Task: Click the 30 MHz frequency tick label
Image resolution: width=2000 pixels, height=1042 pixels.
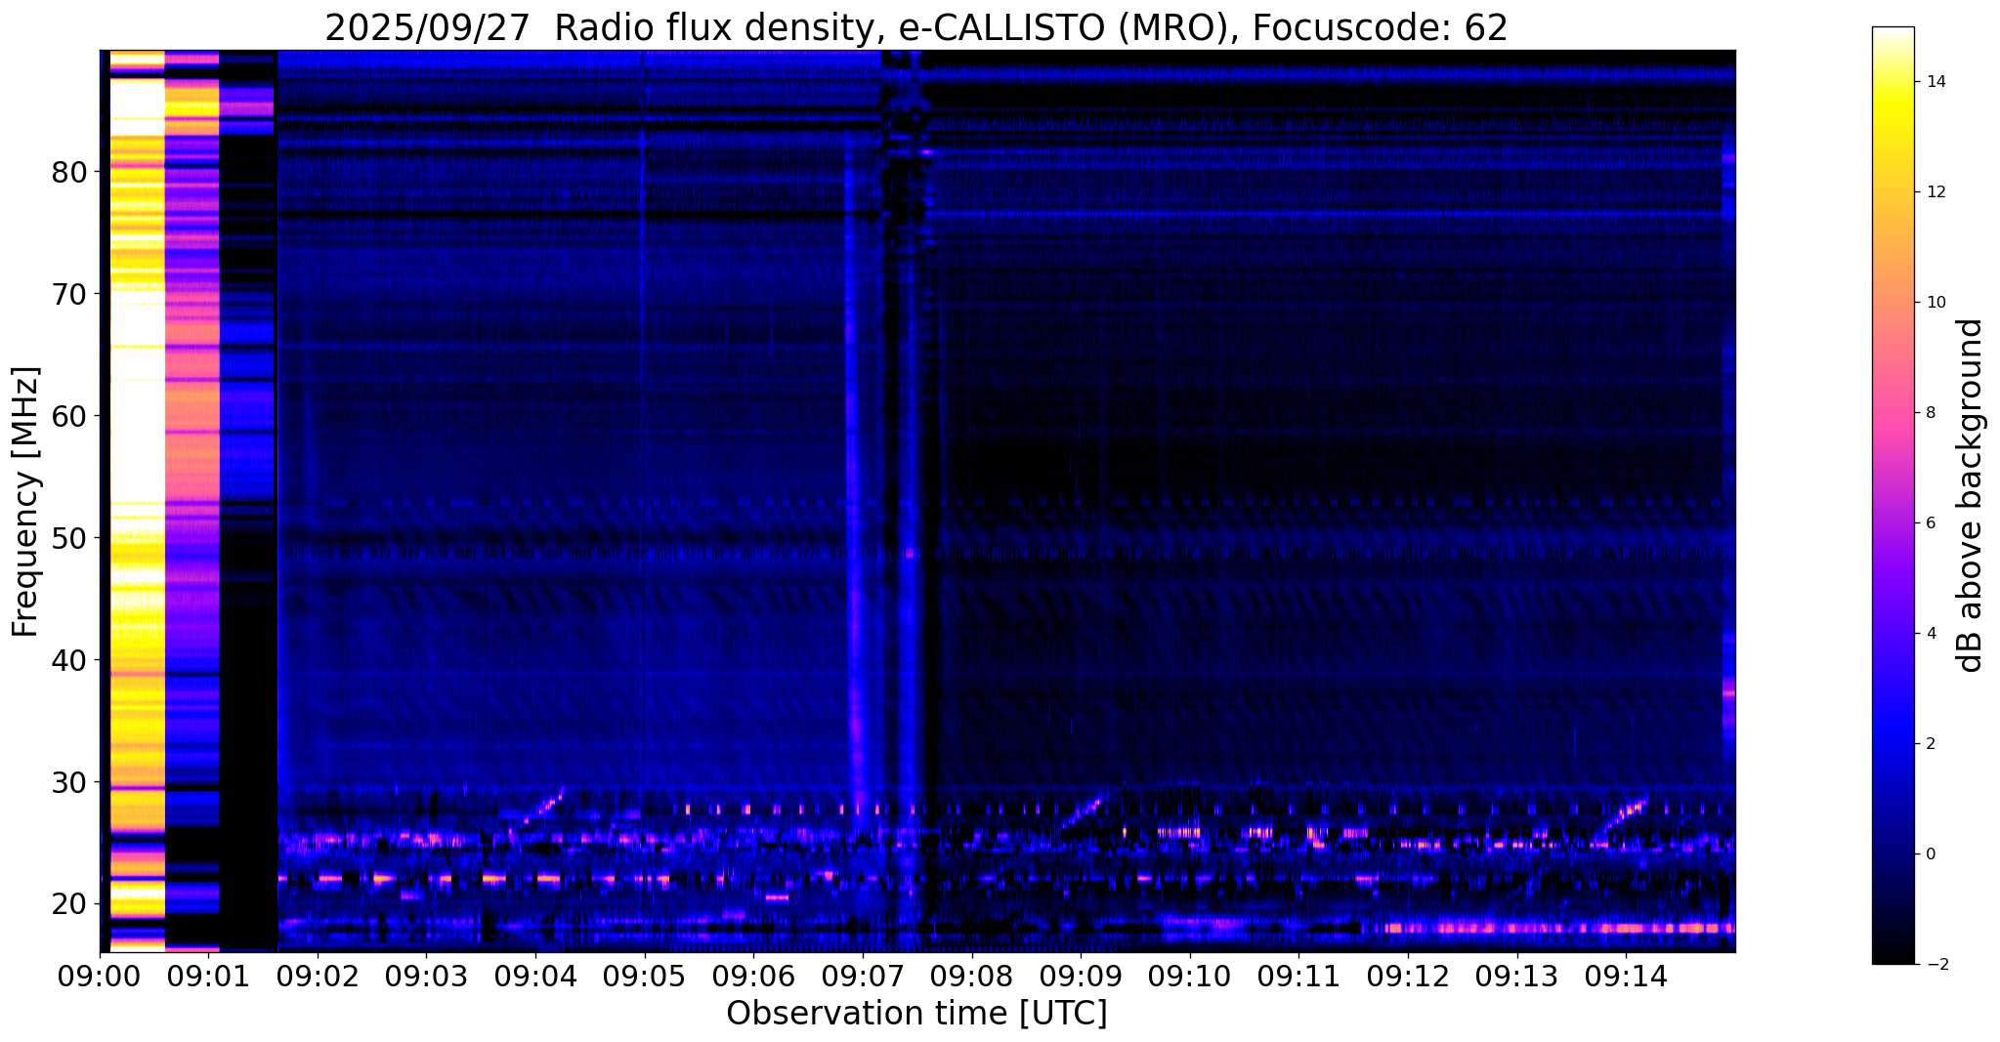Action: coord(69,782)
